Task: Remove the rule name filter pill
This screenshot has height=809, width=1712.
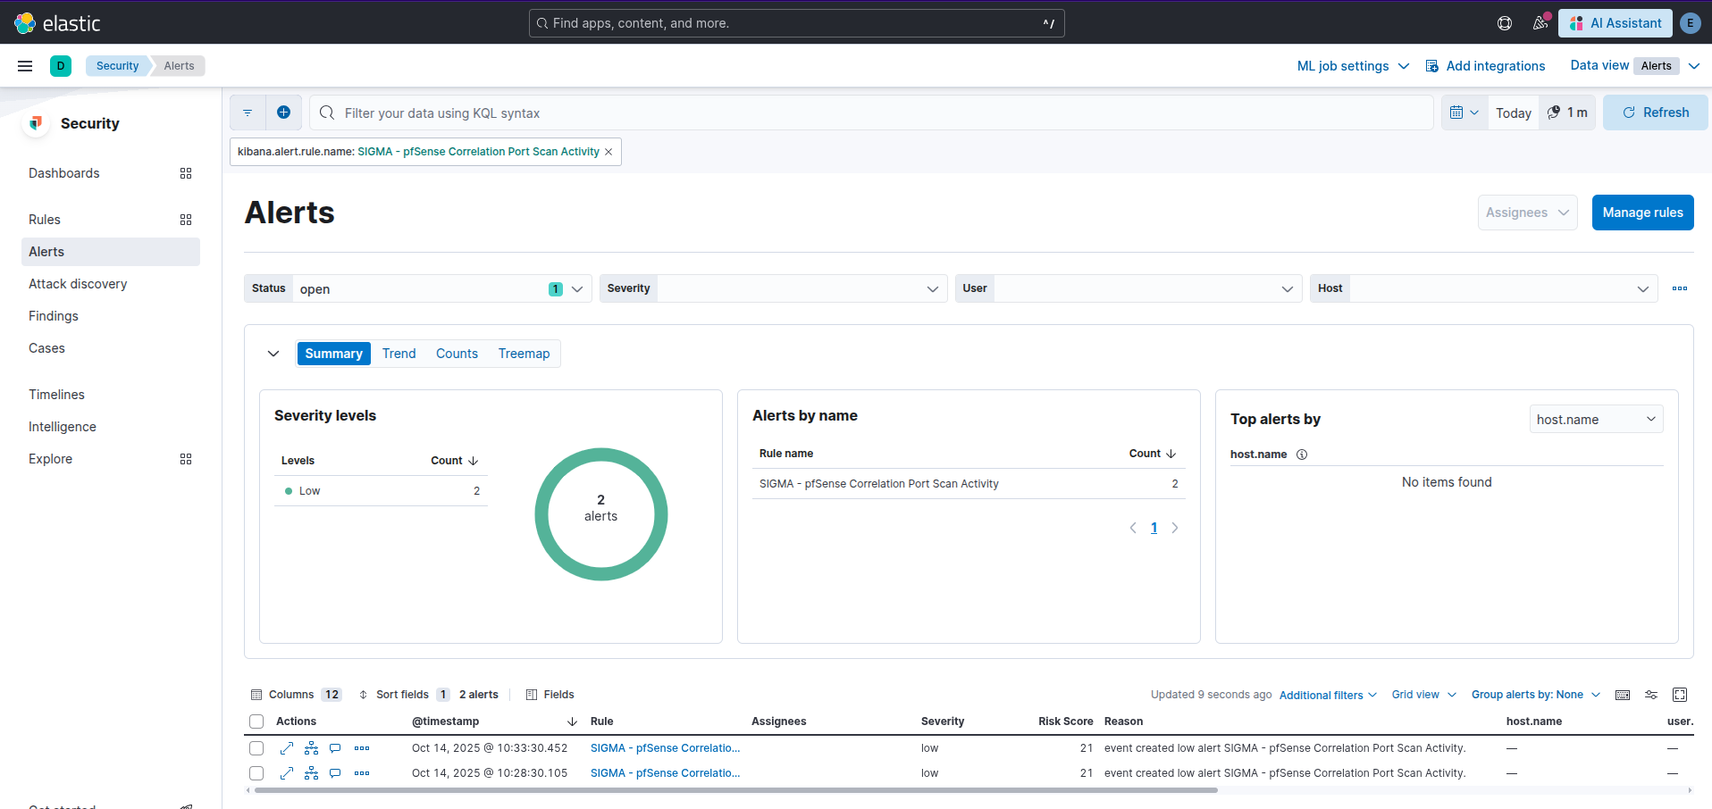Action: pos(608,152)
